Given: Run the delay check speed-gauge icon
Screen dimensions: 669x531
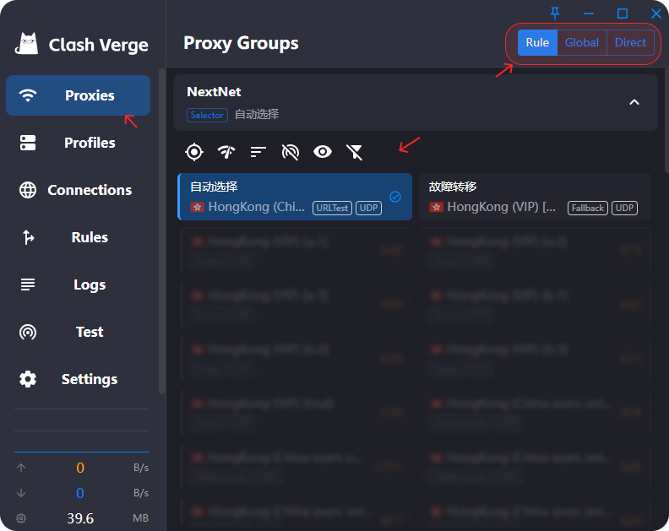Looking at the screenshot, I should pyautogui.click(x=226, y=152).
